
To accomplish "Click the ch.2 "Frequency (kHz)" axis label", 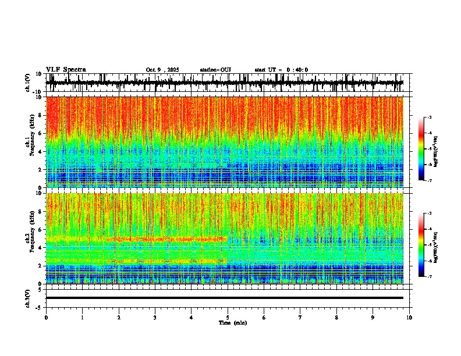I will click(x=32, y=232).
